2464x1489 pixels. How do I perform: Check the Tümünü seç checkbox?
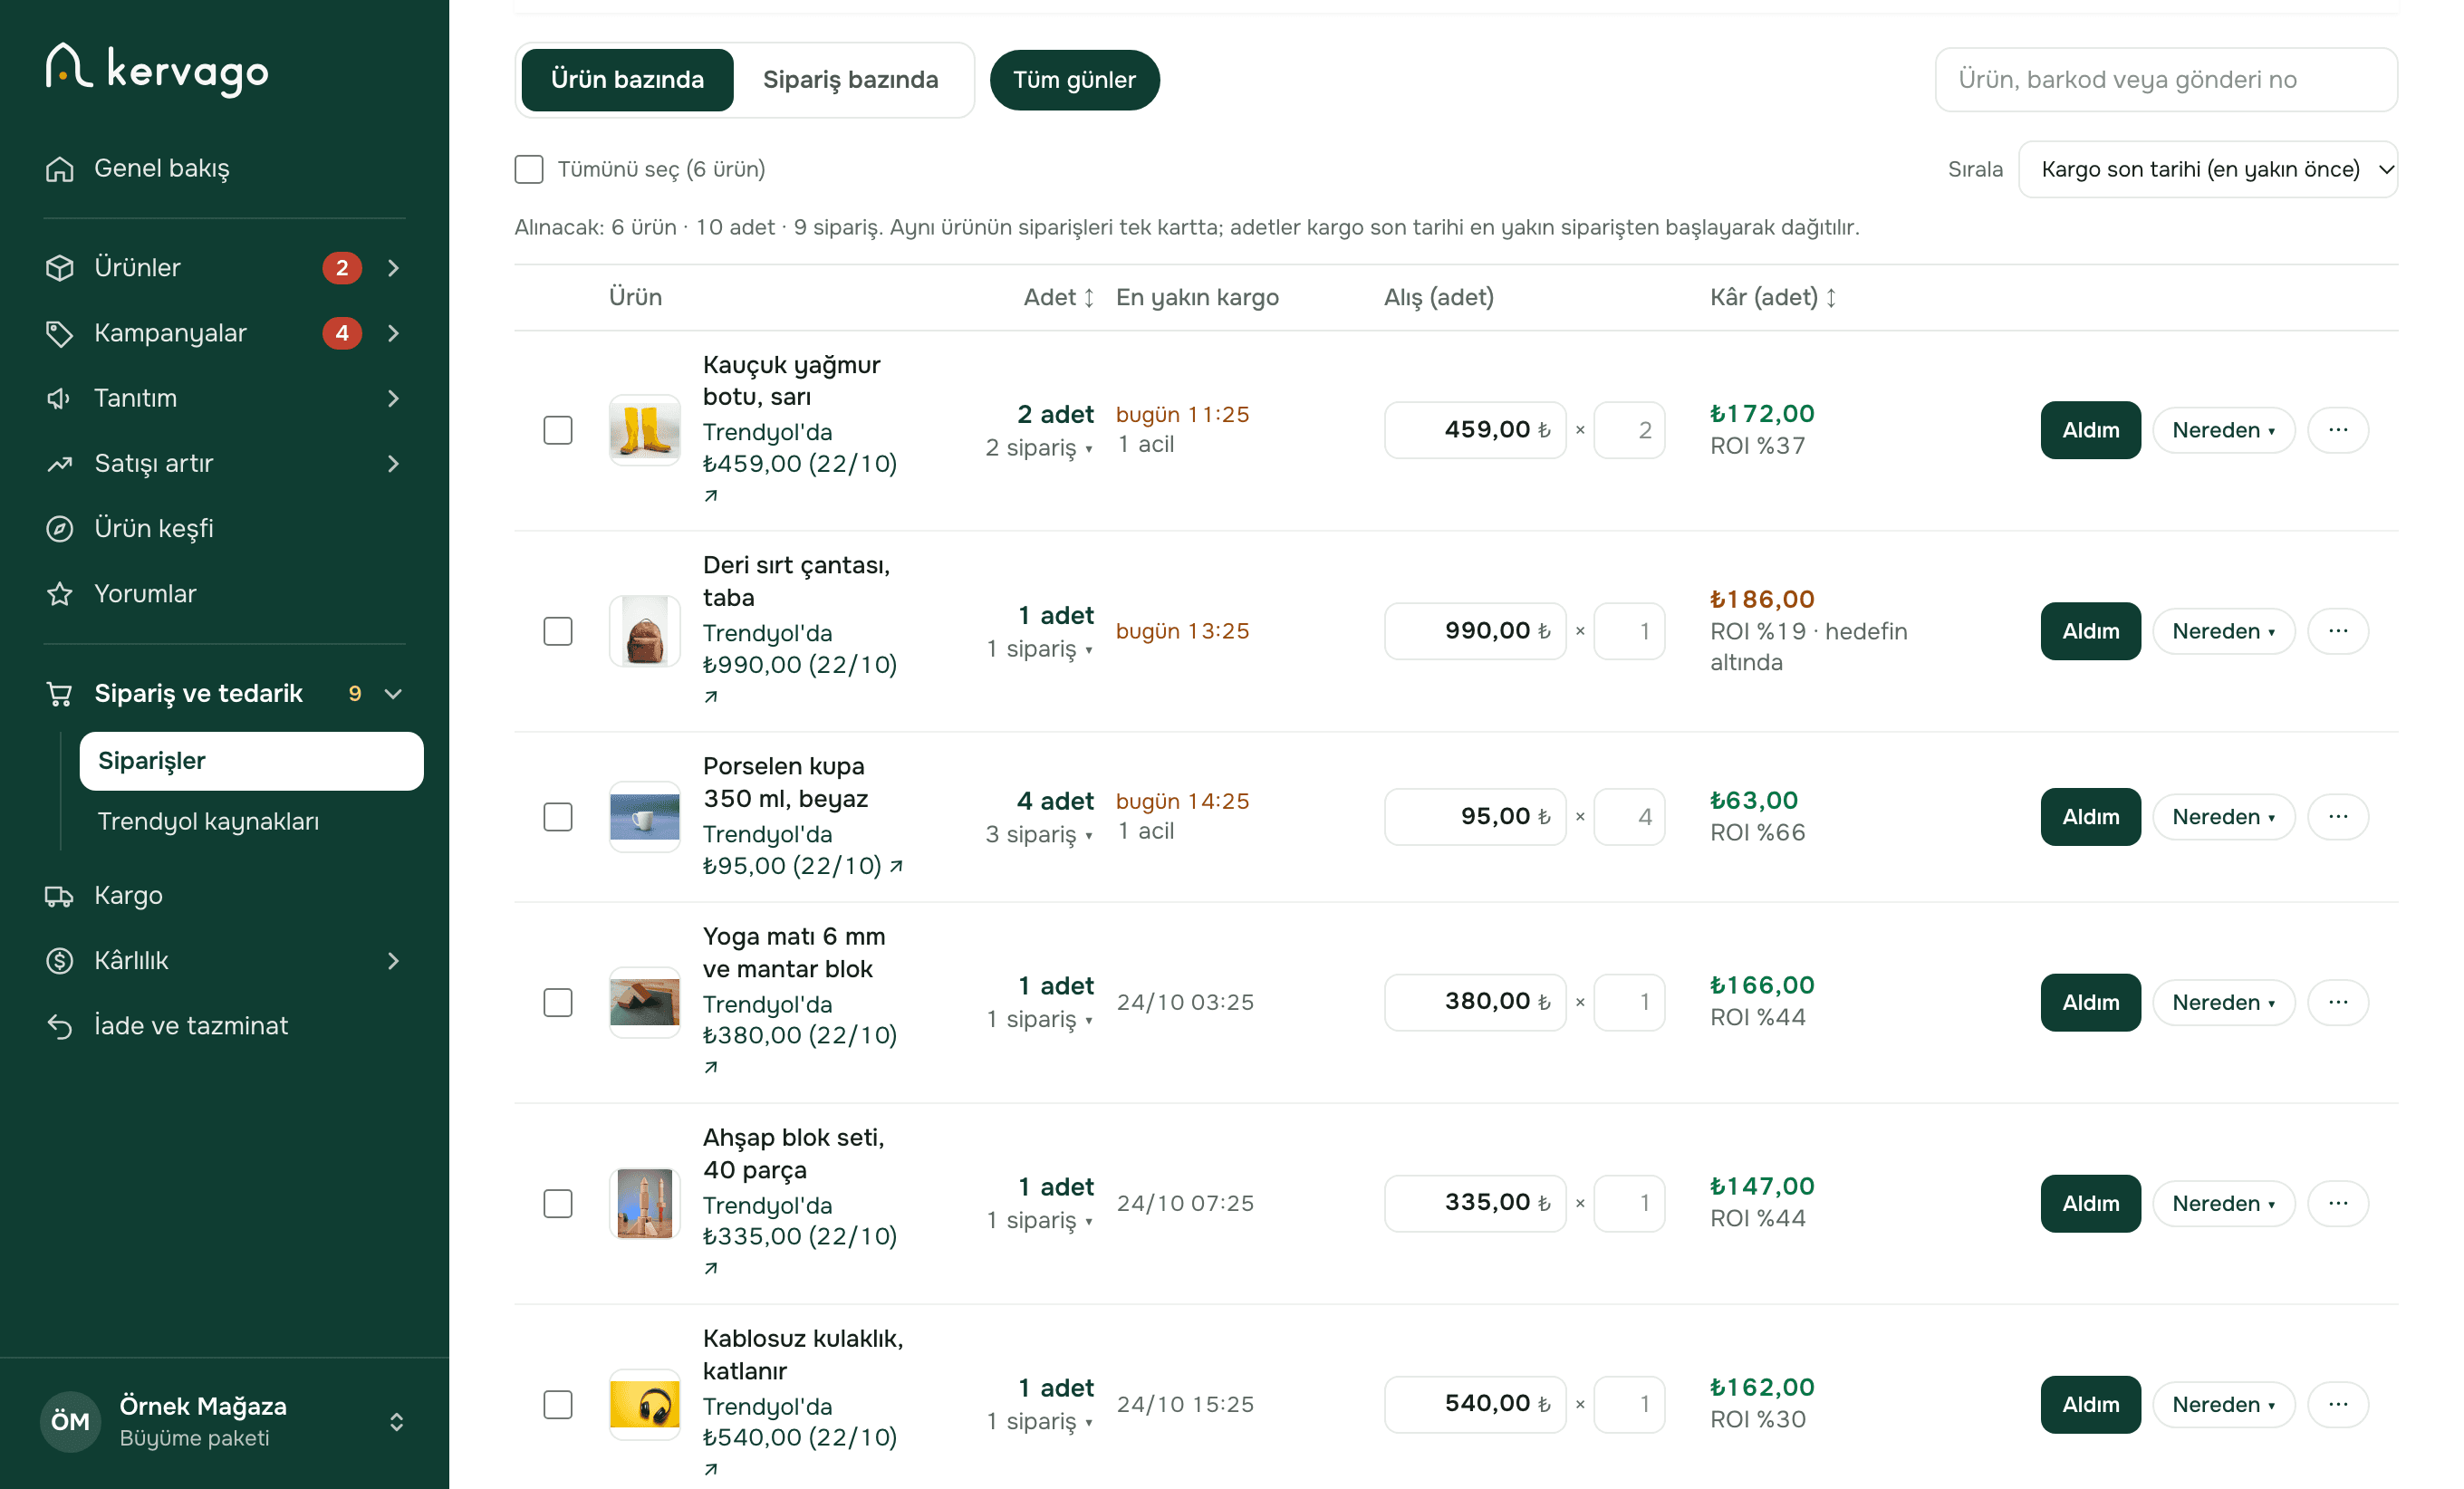point(529,169)
